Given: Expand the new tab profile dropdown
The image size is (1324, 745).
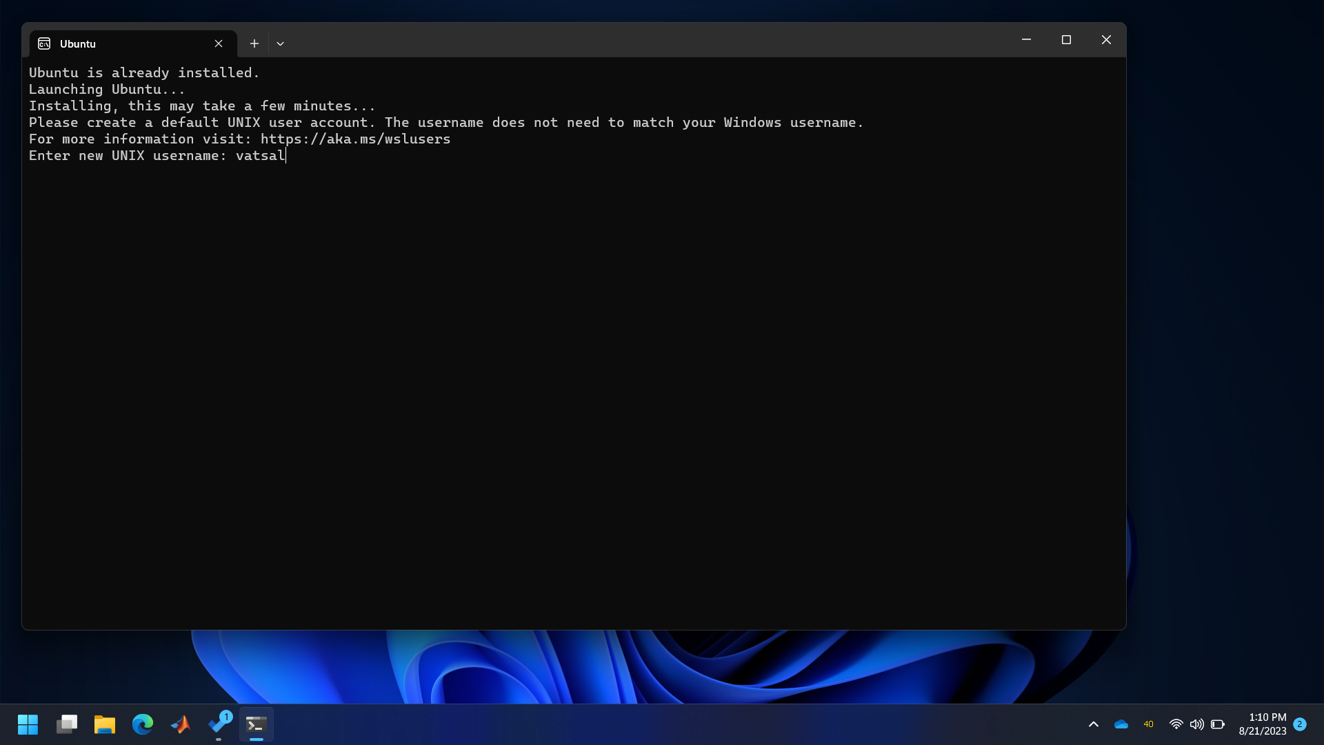Looking at the screenshot, I should pos(280,43).
